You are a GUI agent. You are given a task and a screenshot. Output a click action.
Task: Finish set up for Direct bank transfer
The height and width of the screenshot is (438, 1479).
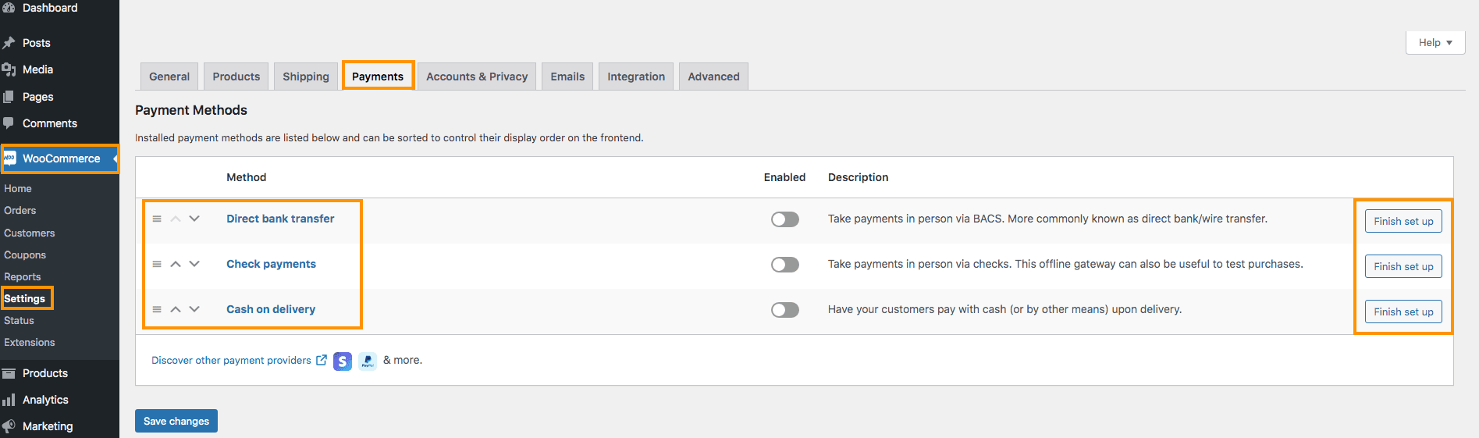click(x=1403, y=221)
